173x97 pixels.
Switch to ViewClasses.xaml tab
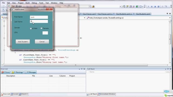(89, 14)
